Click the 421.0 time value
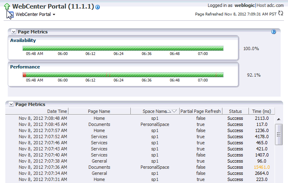Screen dimensions: 288x183 262,149
